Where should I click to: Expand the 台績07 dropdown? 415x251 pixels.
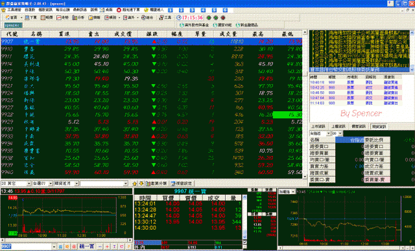(x=51, y=183)
